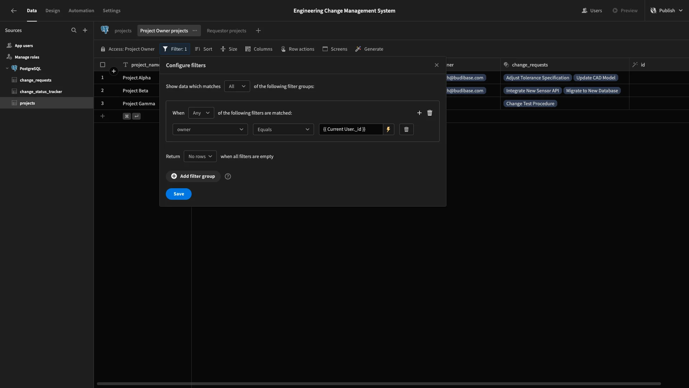Switch to the Automation tab
Viewport: 689px width, 388px height.
[81, 11]
